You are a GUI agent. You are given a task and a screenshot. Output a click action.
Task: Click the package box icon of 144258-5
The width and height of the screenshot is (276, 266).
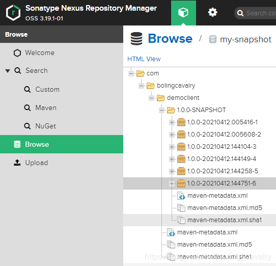[181, 171]
